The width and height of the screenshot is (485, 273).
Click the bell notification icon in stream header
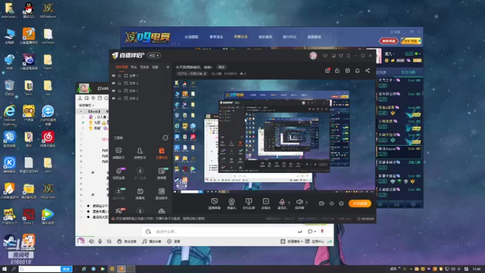click(x=357, y=70)
